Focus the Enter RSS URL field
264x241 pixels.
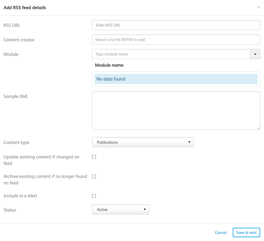coord(176,25)
